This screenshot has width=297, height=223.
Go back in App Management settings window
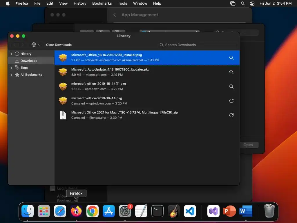pos(115,15)
